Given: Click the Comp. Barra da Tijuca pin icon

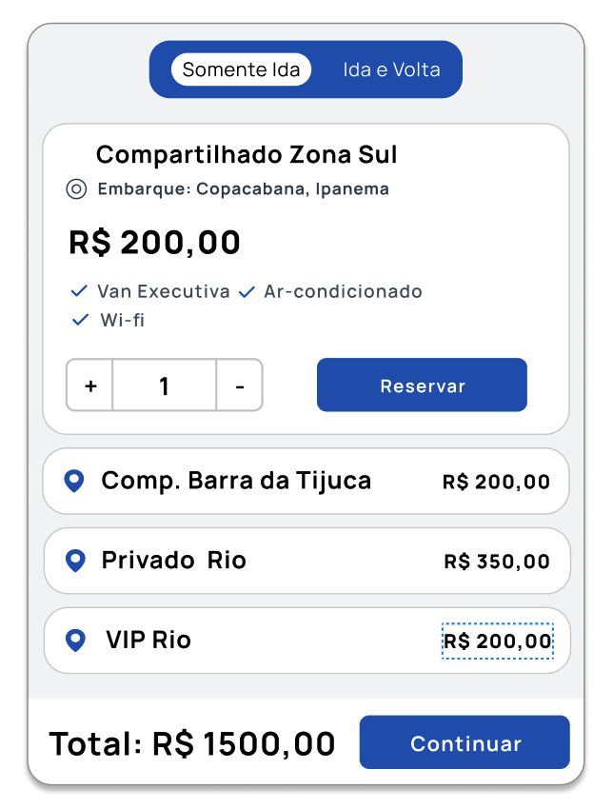Looking at the screenshot, I should click(74, 482).
